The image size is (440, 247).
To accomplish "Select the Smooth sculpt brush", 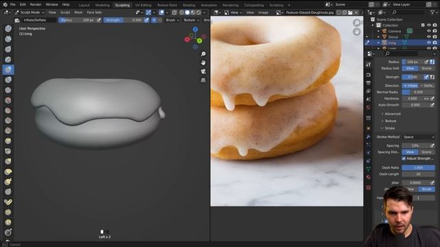I will point(8,100).
